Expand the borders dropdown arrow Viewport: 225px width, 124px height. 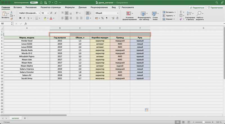39,18
